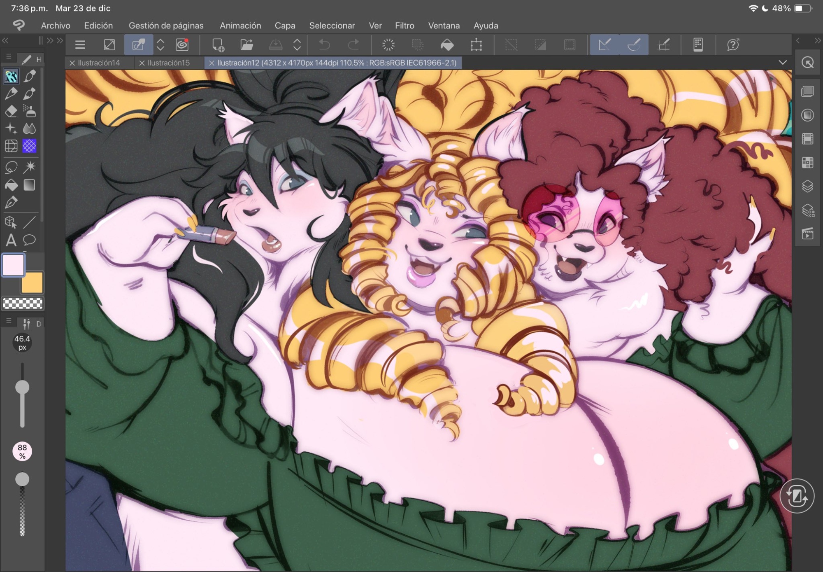This screenshot has height=572, width=823.
Task: Open the Capa menu
Action: pos(285,26)
